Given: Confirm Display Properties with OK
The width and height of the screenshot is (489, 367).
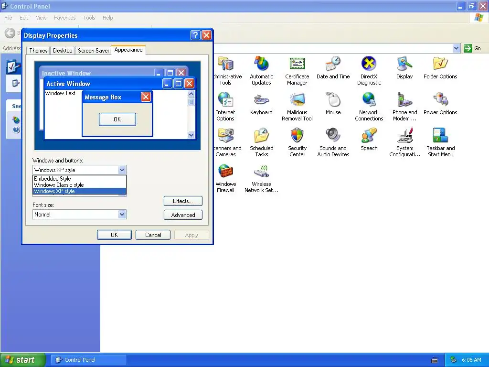Looking at the screenshot, I should point(114,235).
